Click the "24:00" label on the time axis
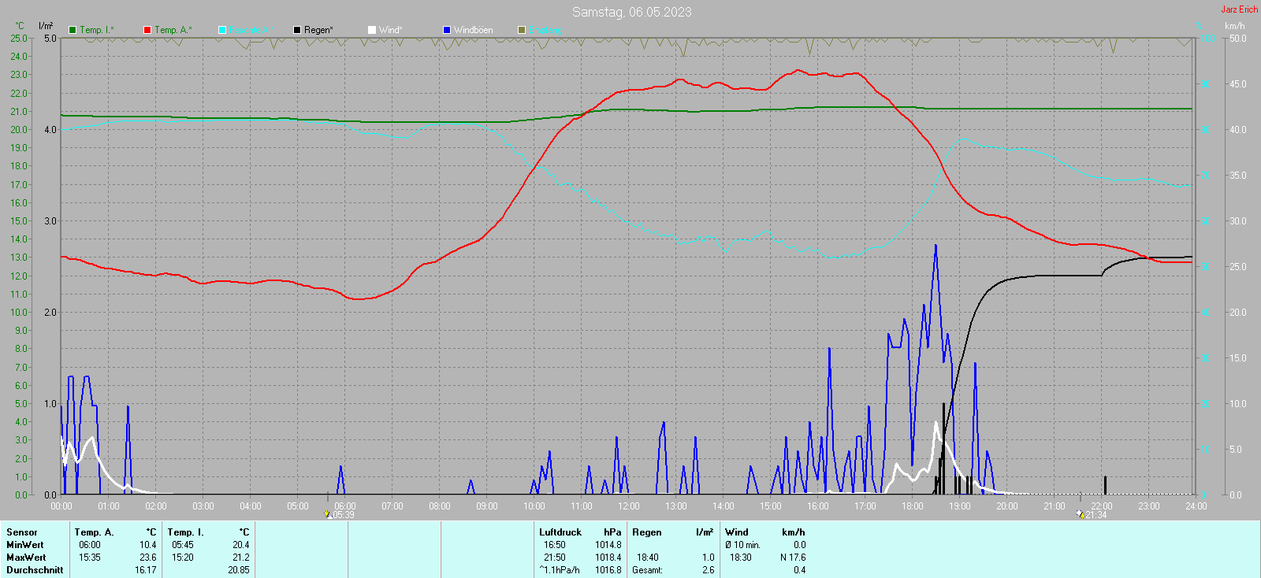 1196,506
